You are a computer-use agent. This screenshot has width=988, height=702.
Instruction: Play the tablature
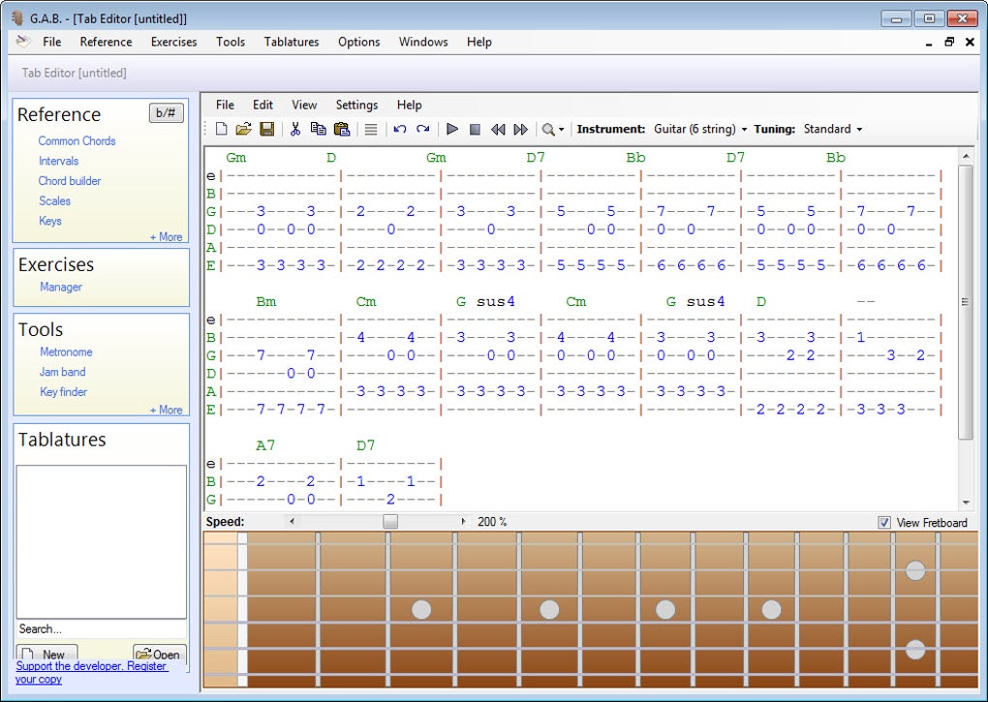[x=451, y=129]
